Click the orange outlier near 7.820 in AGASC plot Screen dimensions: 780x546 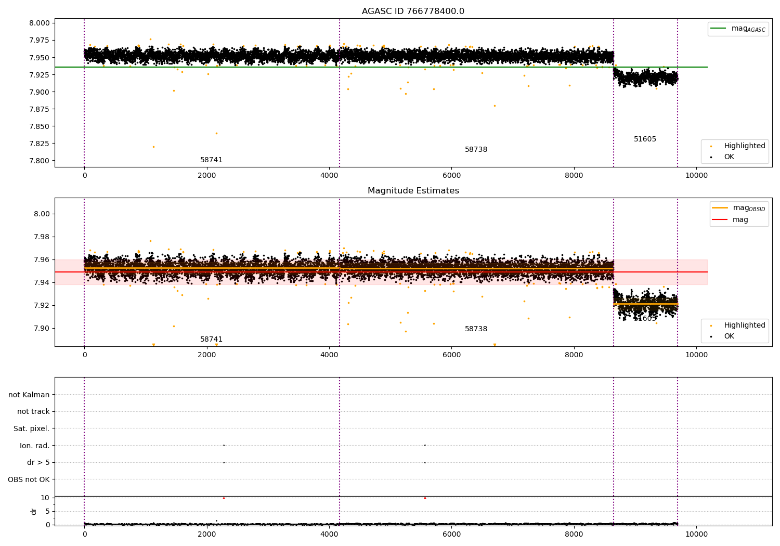tap(153, 147)
